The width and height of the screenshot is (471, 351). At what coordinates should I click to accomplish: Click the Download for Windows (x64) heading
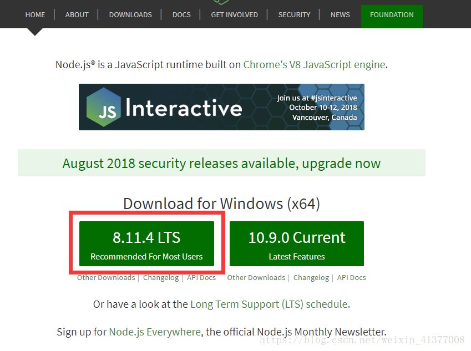221,204
